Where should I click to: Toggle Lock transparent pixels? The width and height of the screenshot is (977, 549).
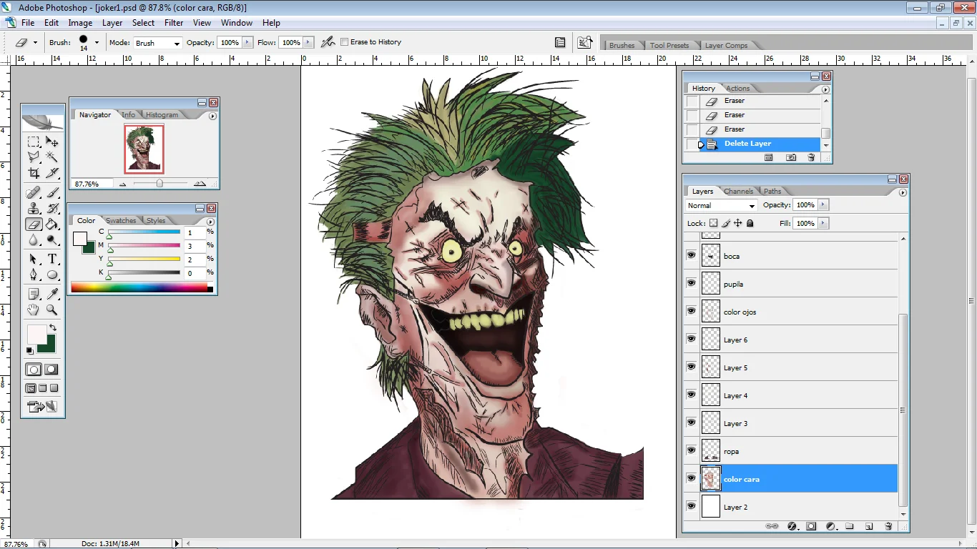pos(713,224)
